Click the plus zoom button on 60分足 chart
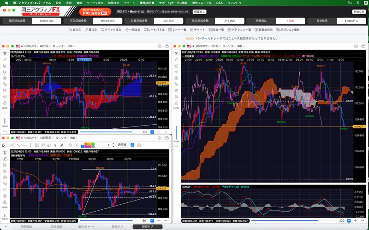 click(x=159, y=132)
